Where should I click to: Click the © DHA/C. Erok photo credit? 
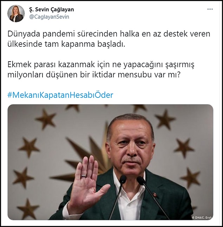(x=202, y=217)
